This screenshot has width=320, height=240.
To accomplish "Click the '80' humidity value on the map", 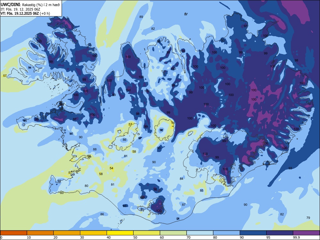I will [86, 186].
